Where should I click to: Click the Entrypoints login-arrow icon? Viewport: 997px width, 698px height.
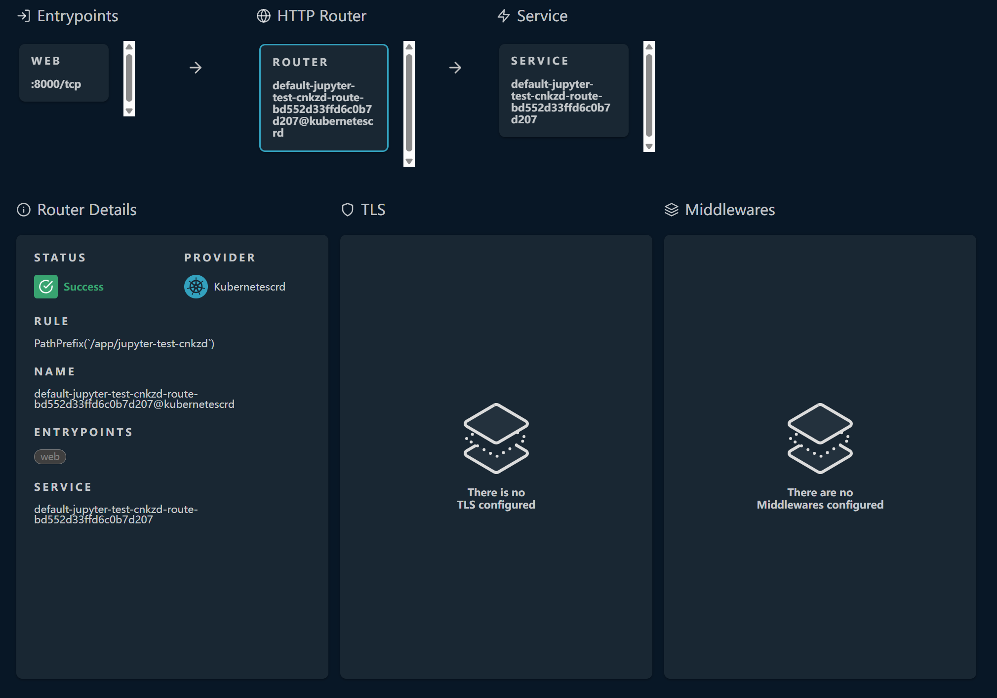click(24, 16)
